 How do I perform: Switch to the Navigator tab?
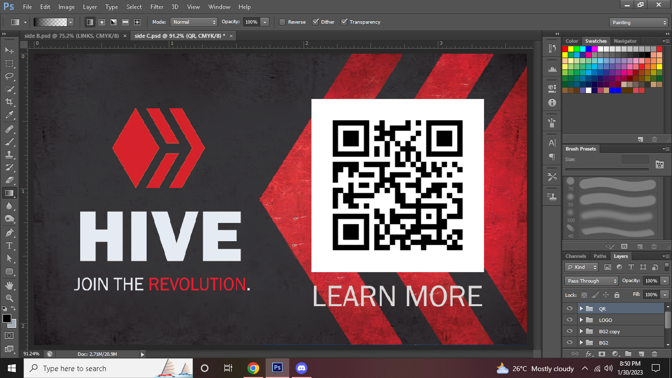pyautogui.click(x=625, y=41)
